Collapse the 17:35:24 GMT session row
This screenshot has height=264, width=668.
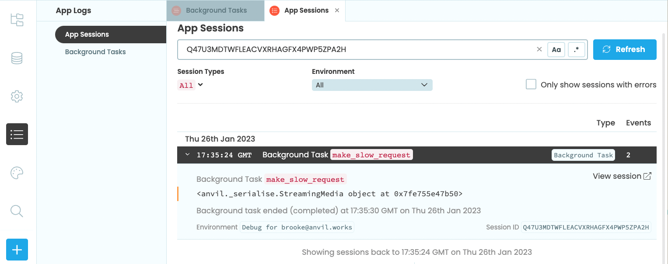188,155
